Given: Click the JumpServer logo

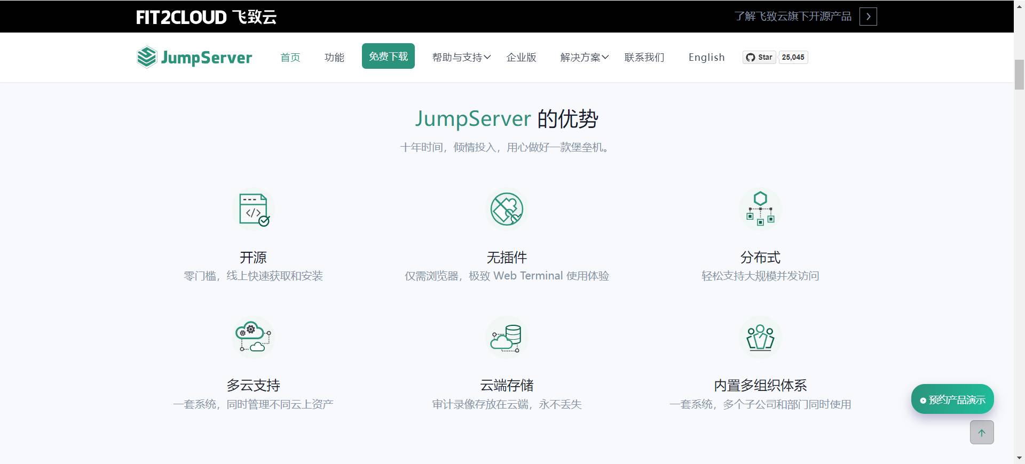Looking at the screenshot, I should point(194,57).
